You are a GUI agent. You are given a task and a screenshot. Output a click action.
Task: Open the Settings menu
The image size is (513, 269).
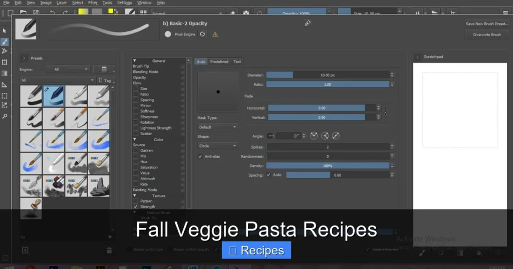(x=124, y=2)
